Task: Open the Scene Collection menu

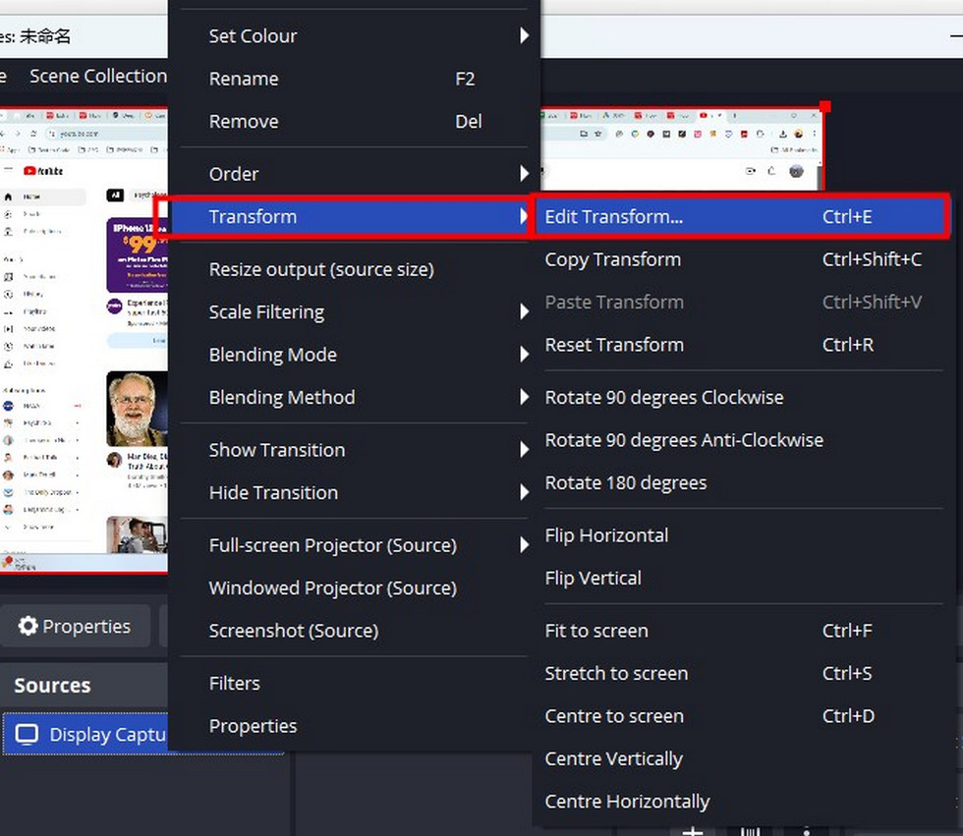Action: (98, 75)
